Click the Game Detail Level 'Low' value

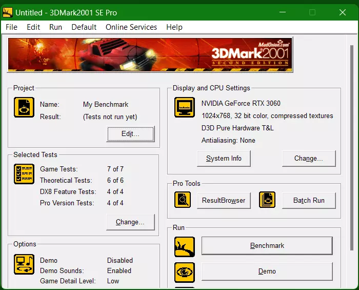click(113, 281)
